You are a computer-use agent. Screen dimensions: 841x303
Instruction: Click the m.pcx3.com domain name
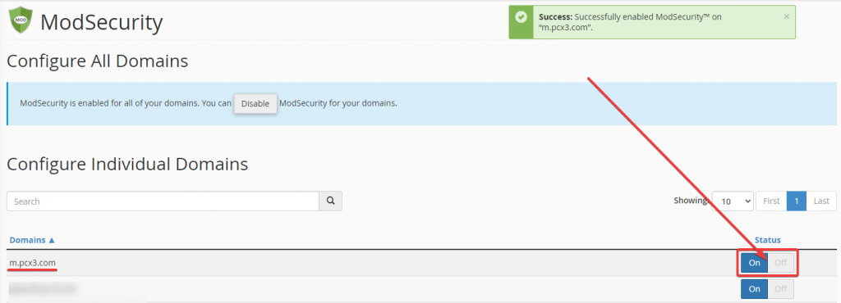(32, 263)
